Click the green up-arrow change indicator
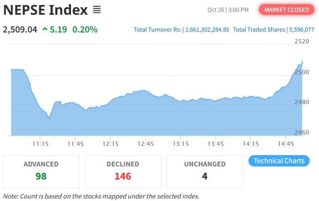The image size is (319, 201). coord(45,29)
